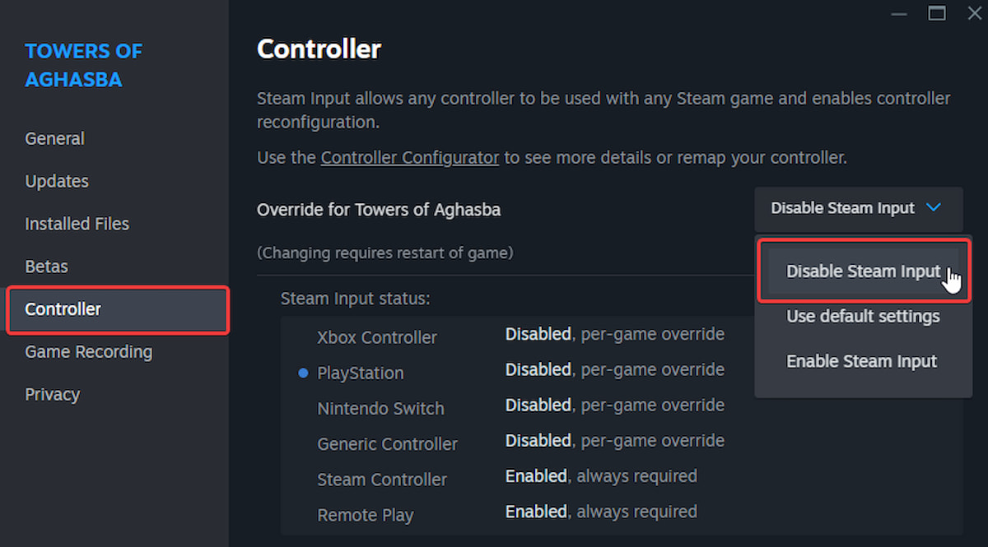Click the Controller Configurator link

pyautogui.click(x=409, y=157)
